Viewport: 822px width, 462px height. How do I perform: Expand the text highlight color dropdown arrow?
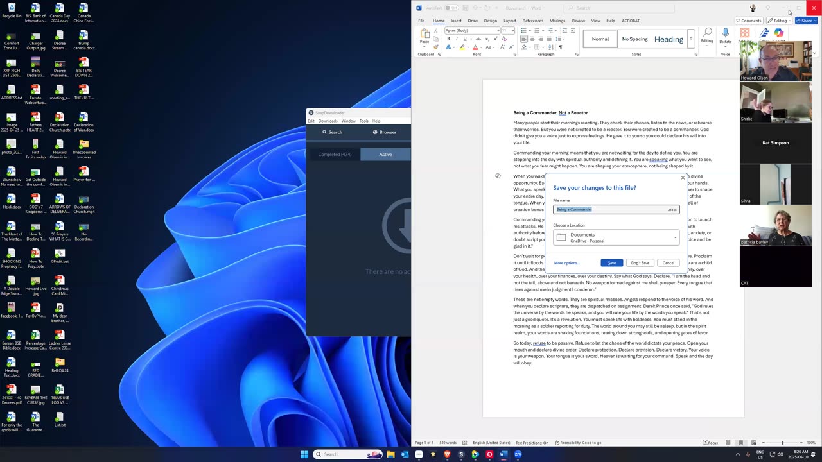[x=468, y=47]
